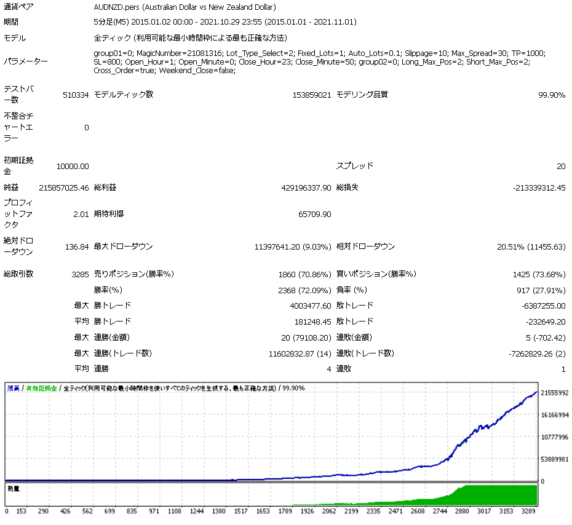Click the net profit value 215857025.46
The height and width of the screenshot is (525, 572).
[x=64, y=187]
